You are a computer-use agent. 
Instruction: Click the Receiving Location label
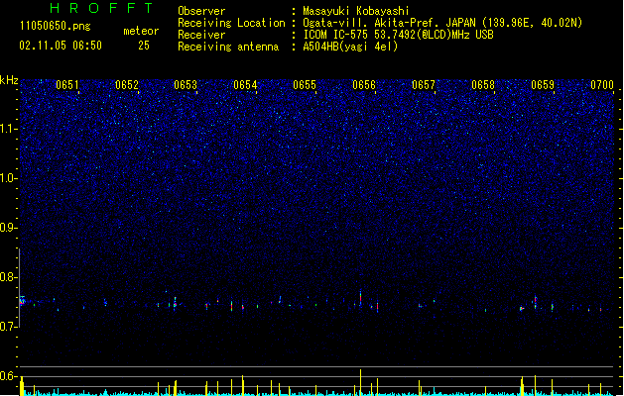tap(231, 23)
